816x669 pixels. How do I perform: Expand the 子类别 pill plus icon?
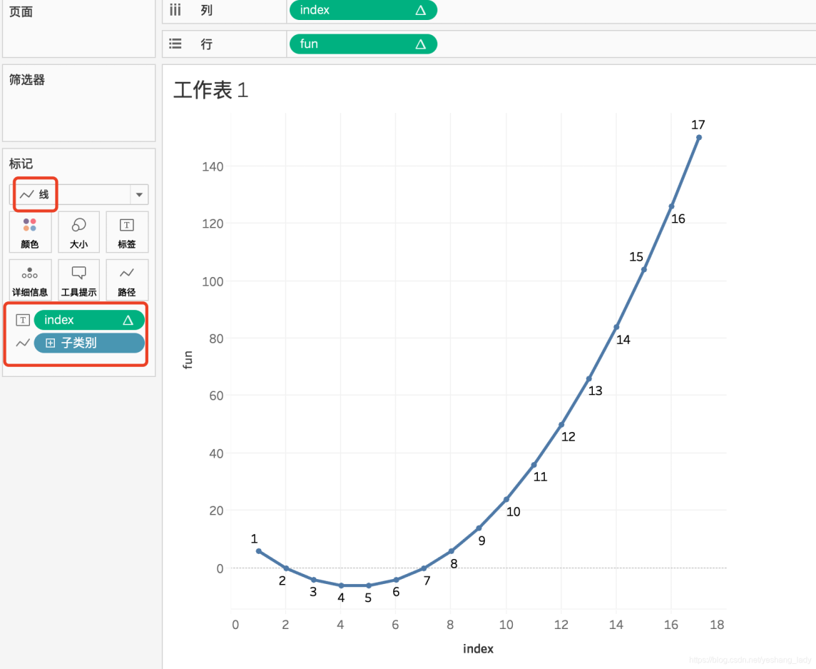pos(51,343)
